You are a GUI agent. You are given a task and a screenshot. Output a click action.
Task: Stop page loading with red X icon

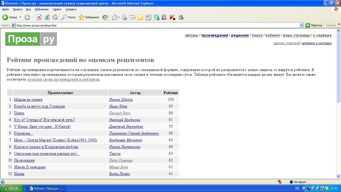coord(39,17)
